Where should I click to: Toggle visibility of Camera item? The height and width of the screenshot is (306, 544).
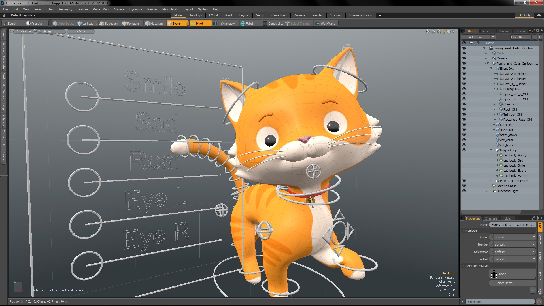click(464, 58)
